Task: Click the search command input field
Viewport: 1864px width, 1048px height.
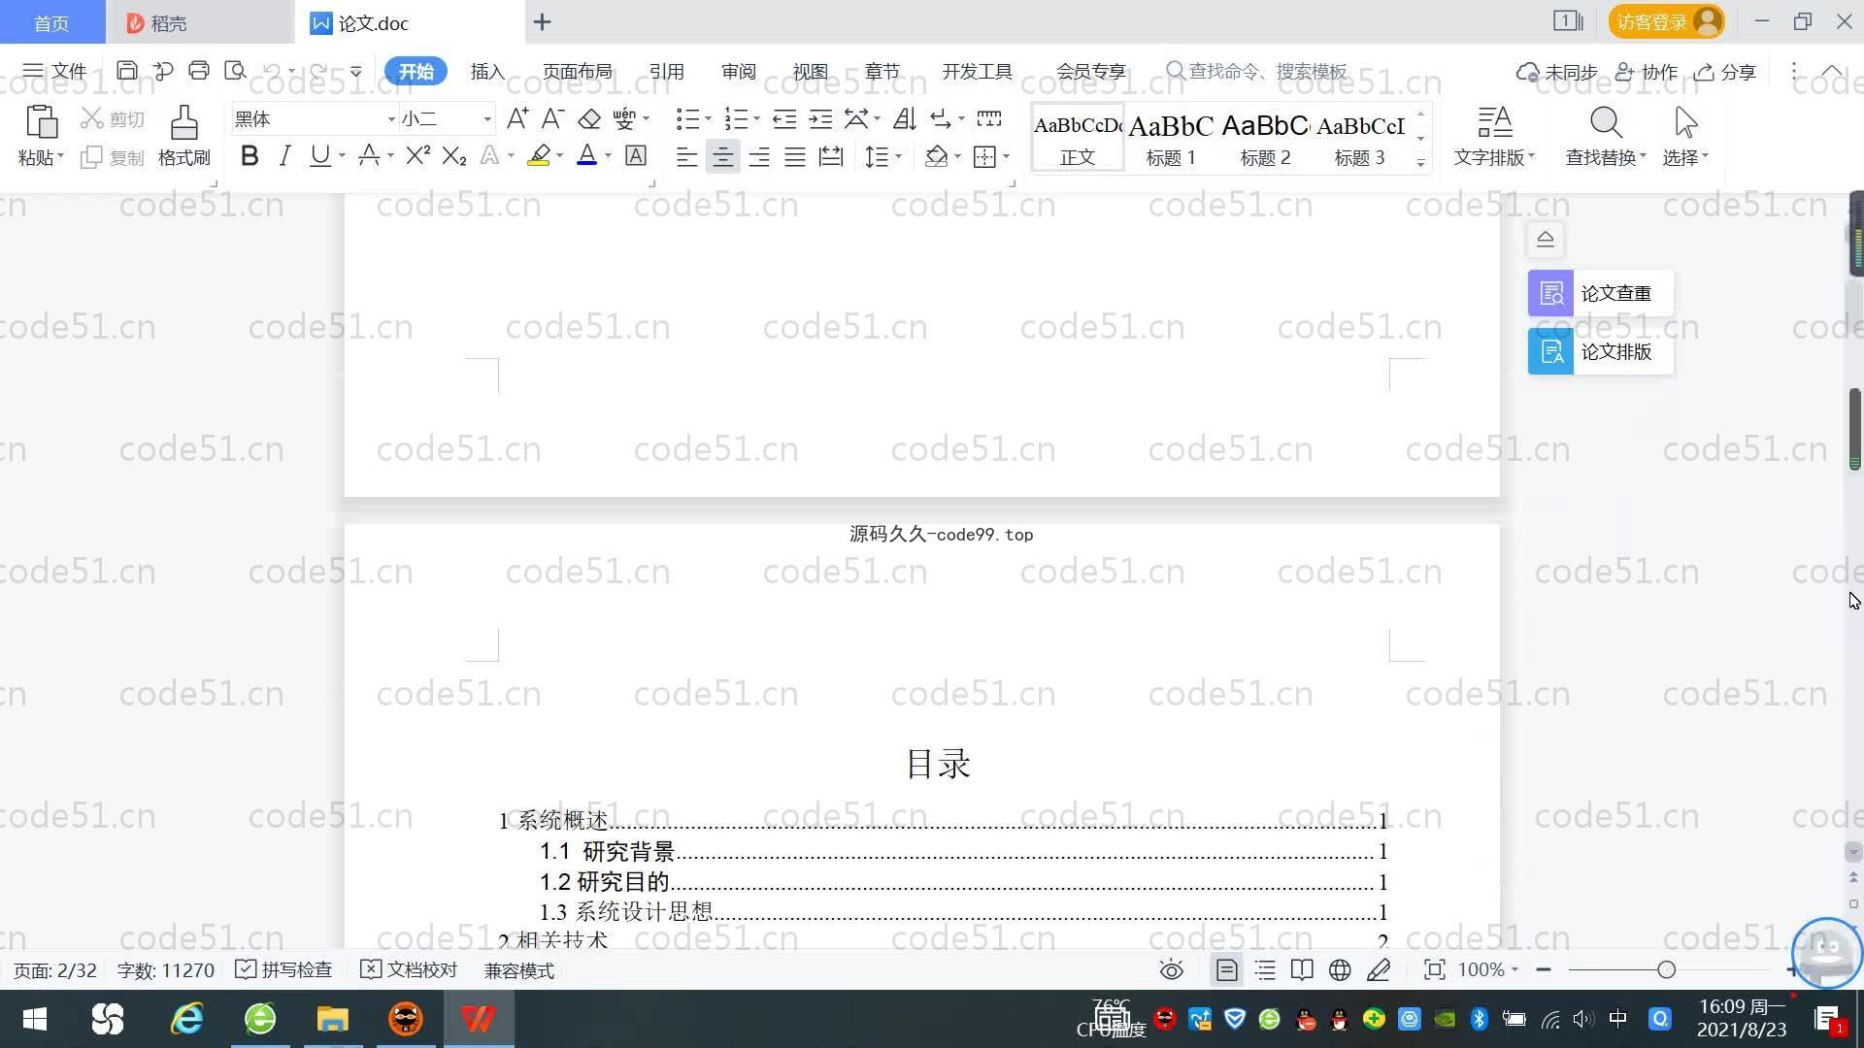Action: 1257,71
